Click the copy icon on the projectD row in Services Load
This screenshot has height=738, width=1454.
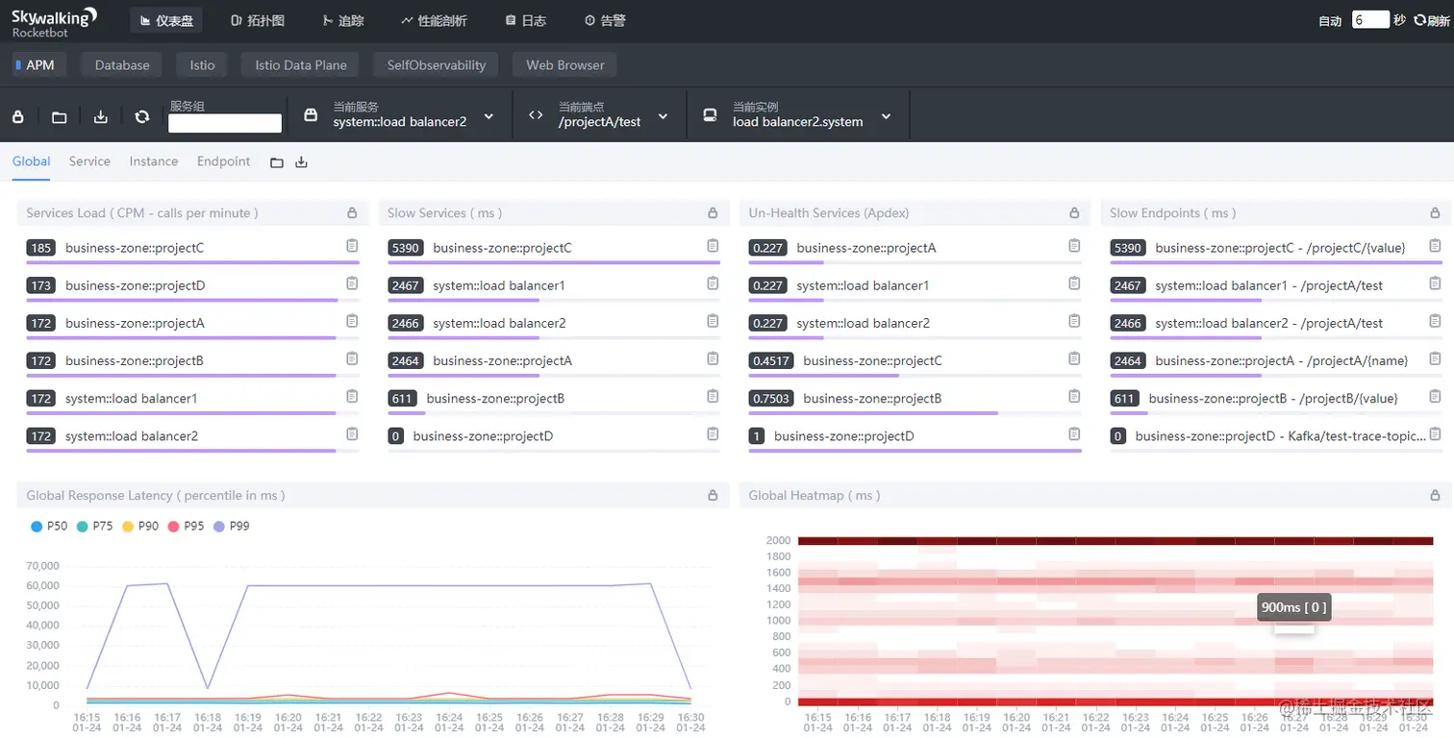pos(352,283)
